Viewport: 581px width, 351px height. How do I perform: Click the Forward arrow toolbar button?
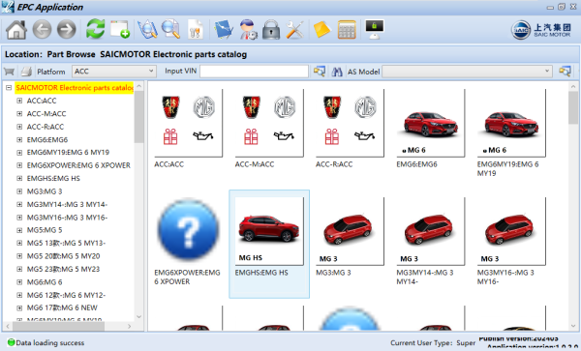coord(66,30)
